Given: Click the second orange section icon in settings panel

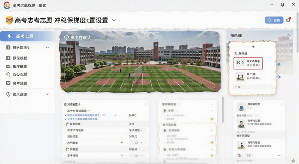Looking at the screenshot, I should coord(67,149).
